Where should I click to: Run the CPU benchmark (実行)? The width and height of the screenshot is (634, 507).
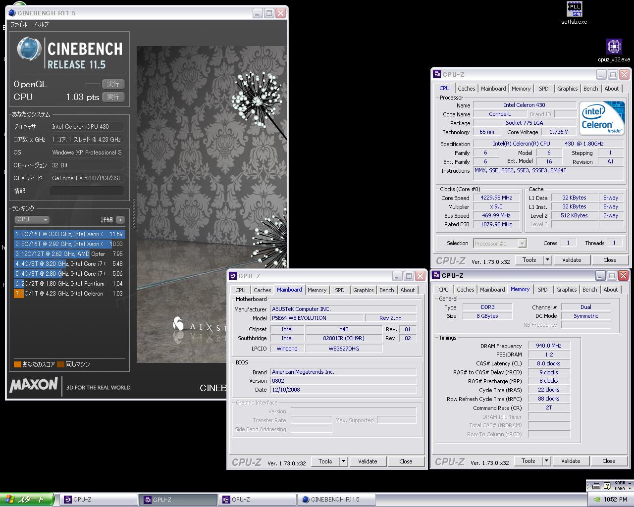[113, 97]
